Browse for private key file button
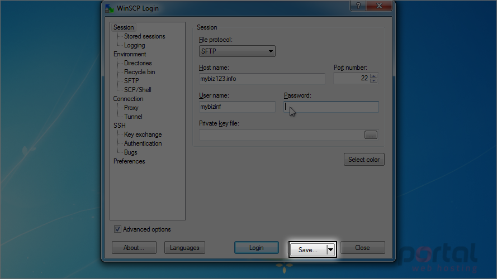The height and width of the screenshot is (279, 497). click(x=371, y=134)
